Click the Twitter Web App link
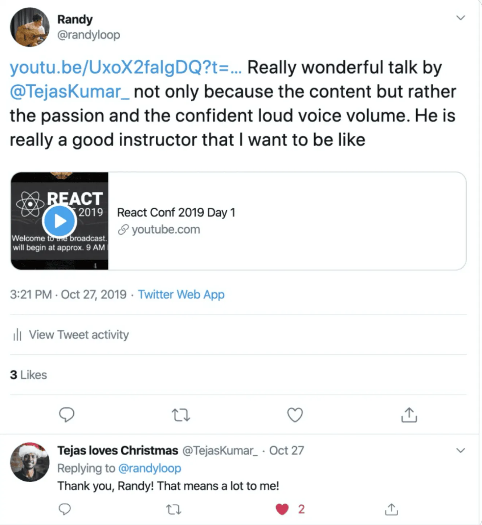482x525 pixels. pyautogui.click(x=181, y=294)
